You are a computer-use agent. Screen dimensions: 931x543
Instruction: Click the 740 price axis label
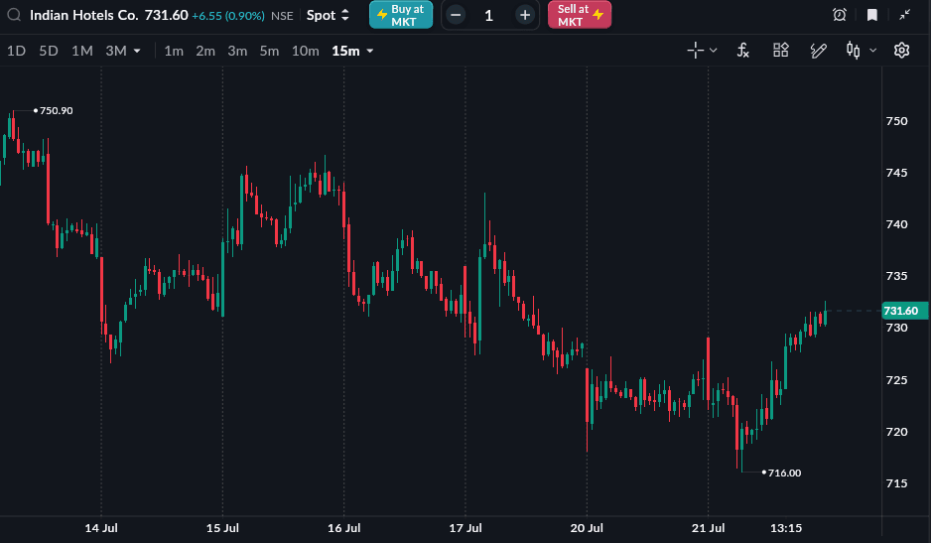[896, 224]
